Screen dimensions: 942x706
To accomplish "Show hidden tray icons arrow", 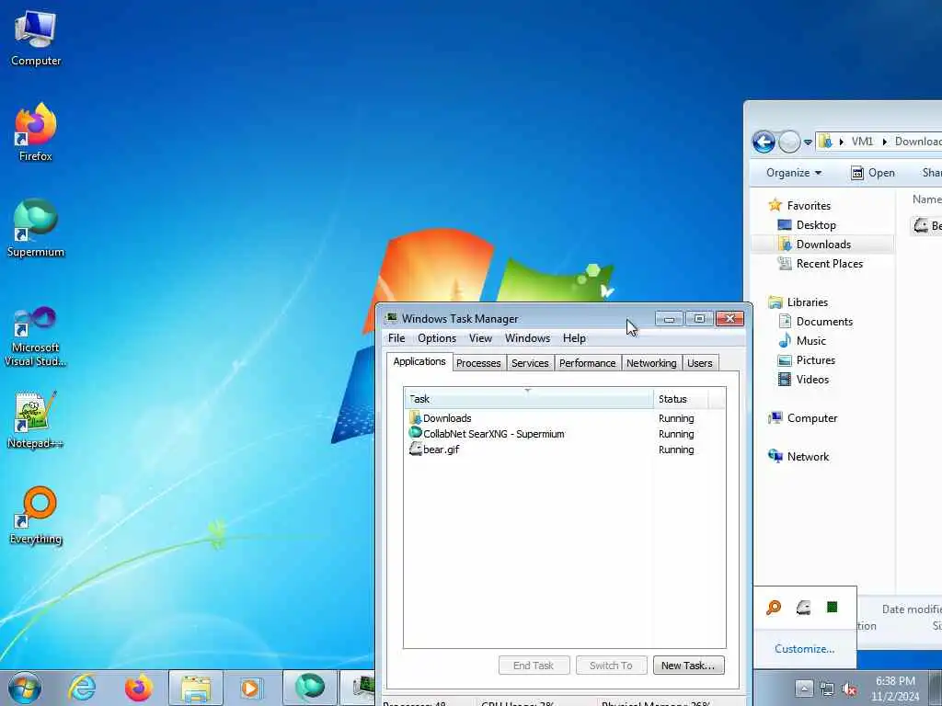I will (804, 689).
